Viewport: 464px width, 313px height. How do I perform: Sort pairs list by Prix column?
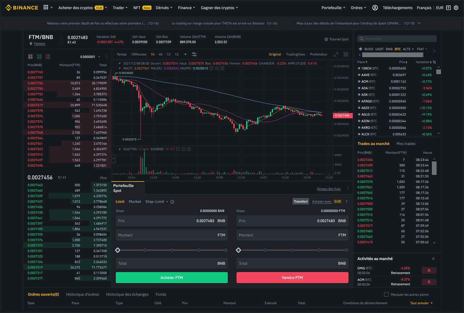click(403, 62)
